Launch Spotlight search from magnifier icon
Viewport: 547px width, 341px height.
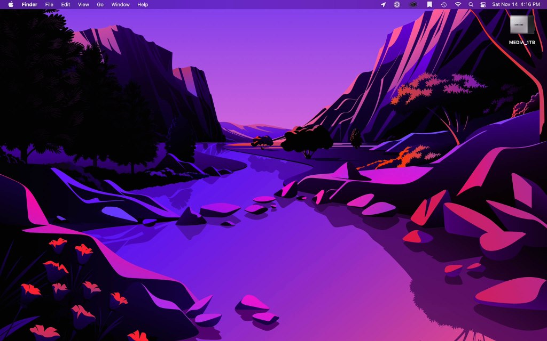[471, 4]
